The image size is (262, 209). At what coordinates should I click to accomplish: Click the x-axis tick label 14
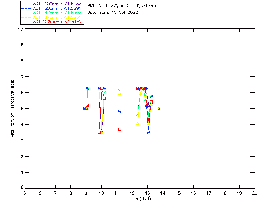(163, 193)
